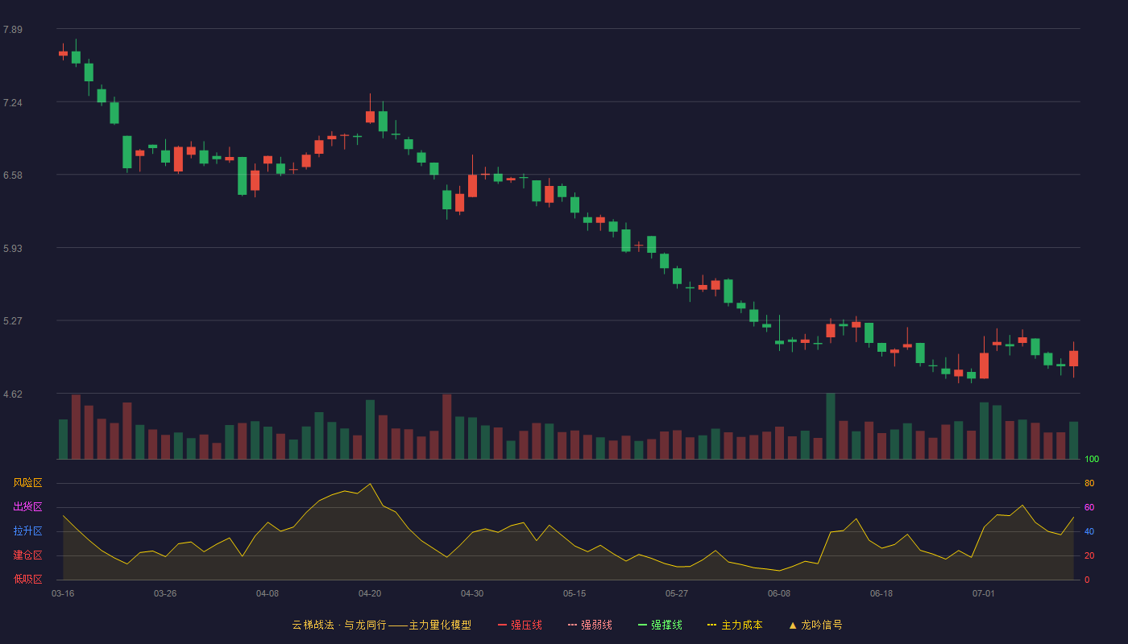Select the 建仓区 zone label
Screen dimensions: 1128x644
point(27,555)
